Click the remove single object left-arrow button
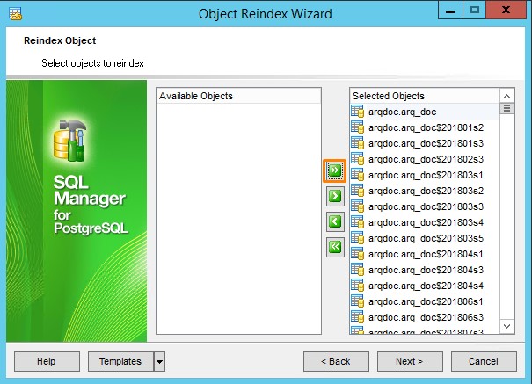This screenshot has width=532, height=384. pyautogui.click(x=334, y=221)
